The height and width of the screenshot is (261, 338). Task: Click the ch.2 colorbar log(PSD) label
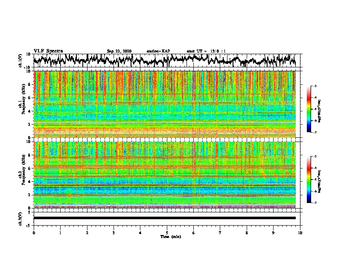[320, 181]
